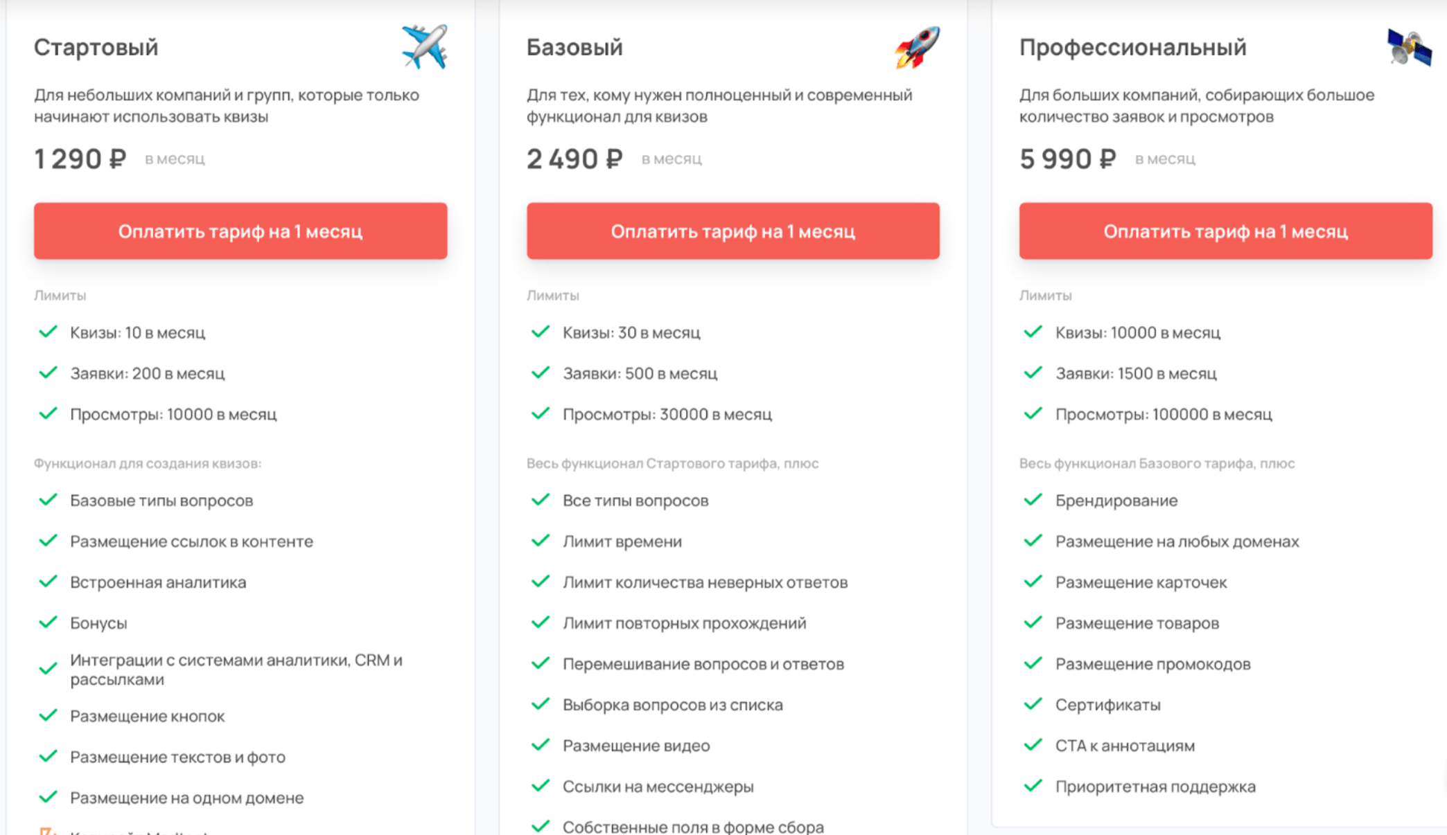The width and height of the screenshot is (1447, 835).
Task: Click Размещение на любых доменах feature
Action: pyautogui.click(x=1177, y=541)
